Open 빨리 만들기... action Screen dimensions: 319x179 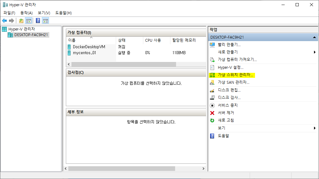229,45
